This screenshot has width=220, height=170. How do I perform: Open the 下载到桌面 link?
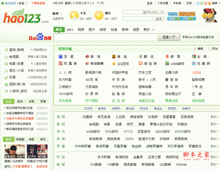coord(38,3)
